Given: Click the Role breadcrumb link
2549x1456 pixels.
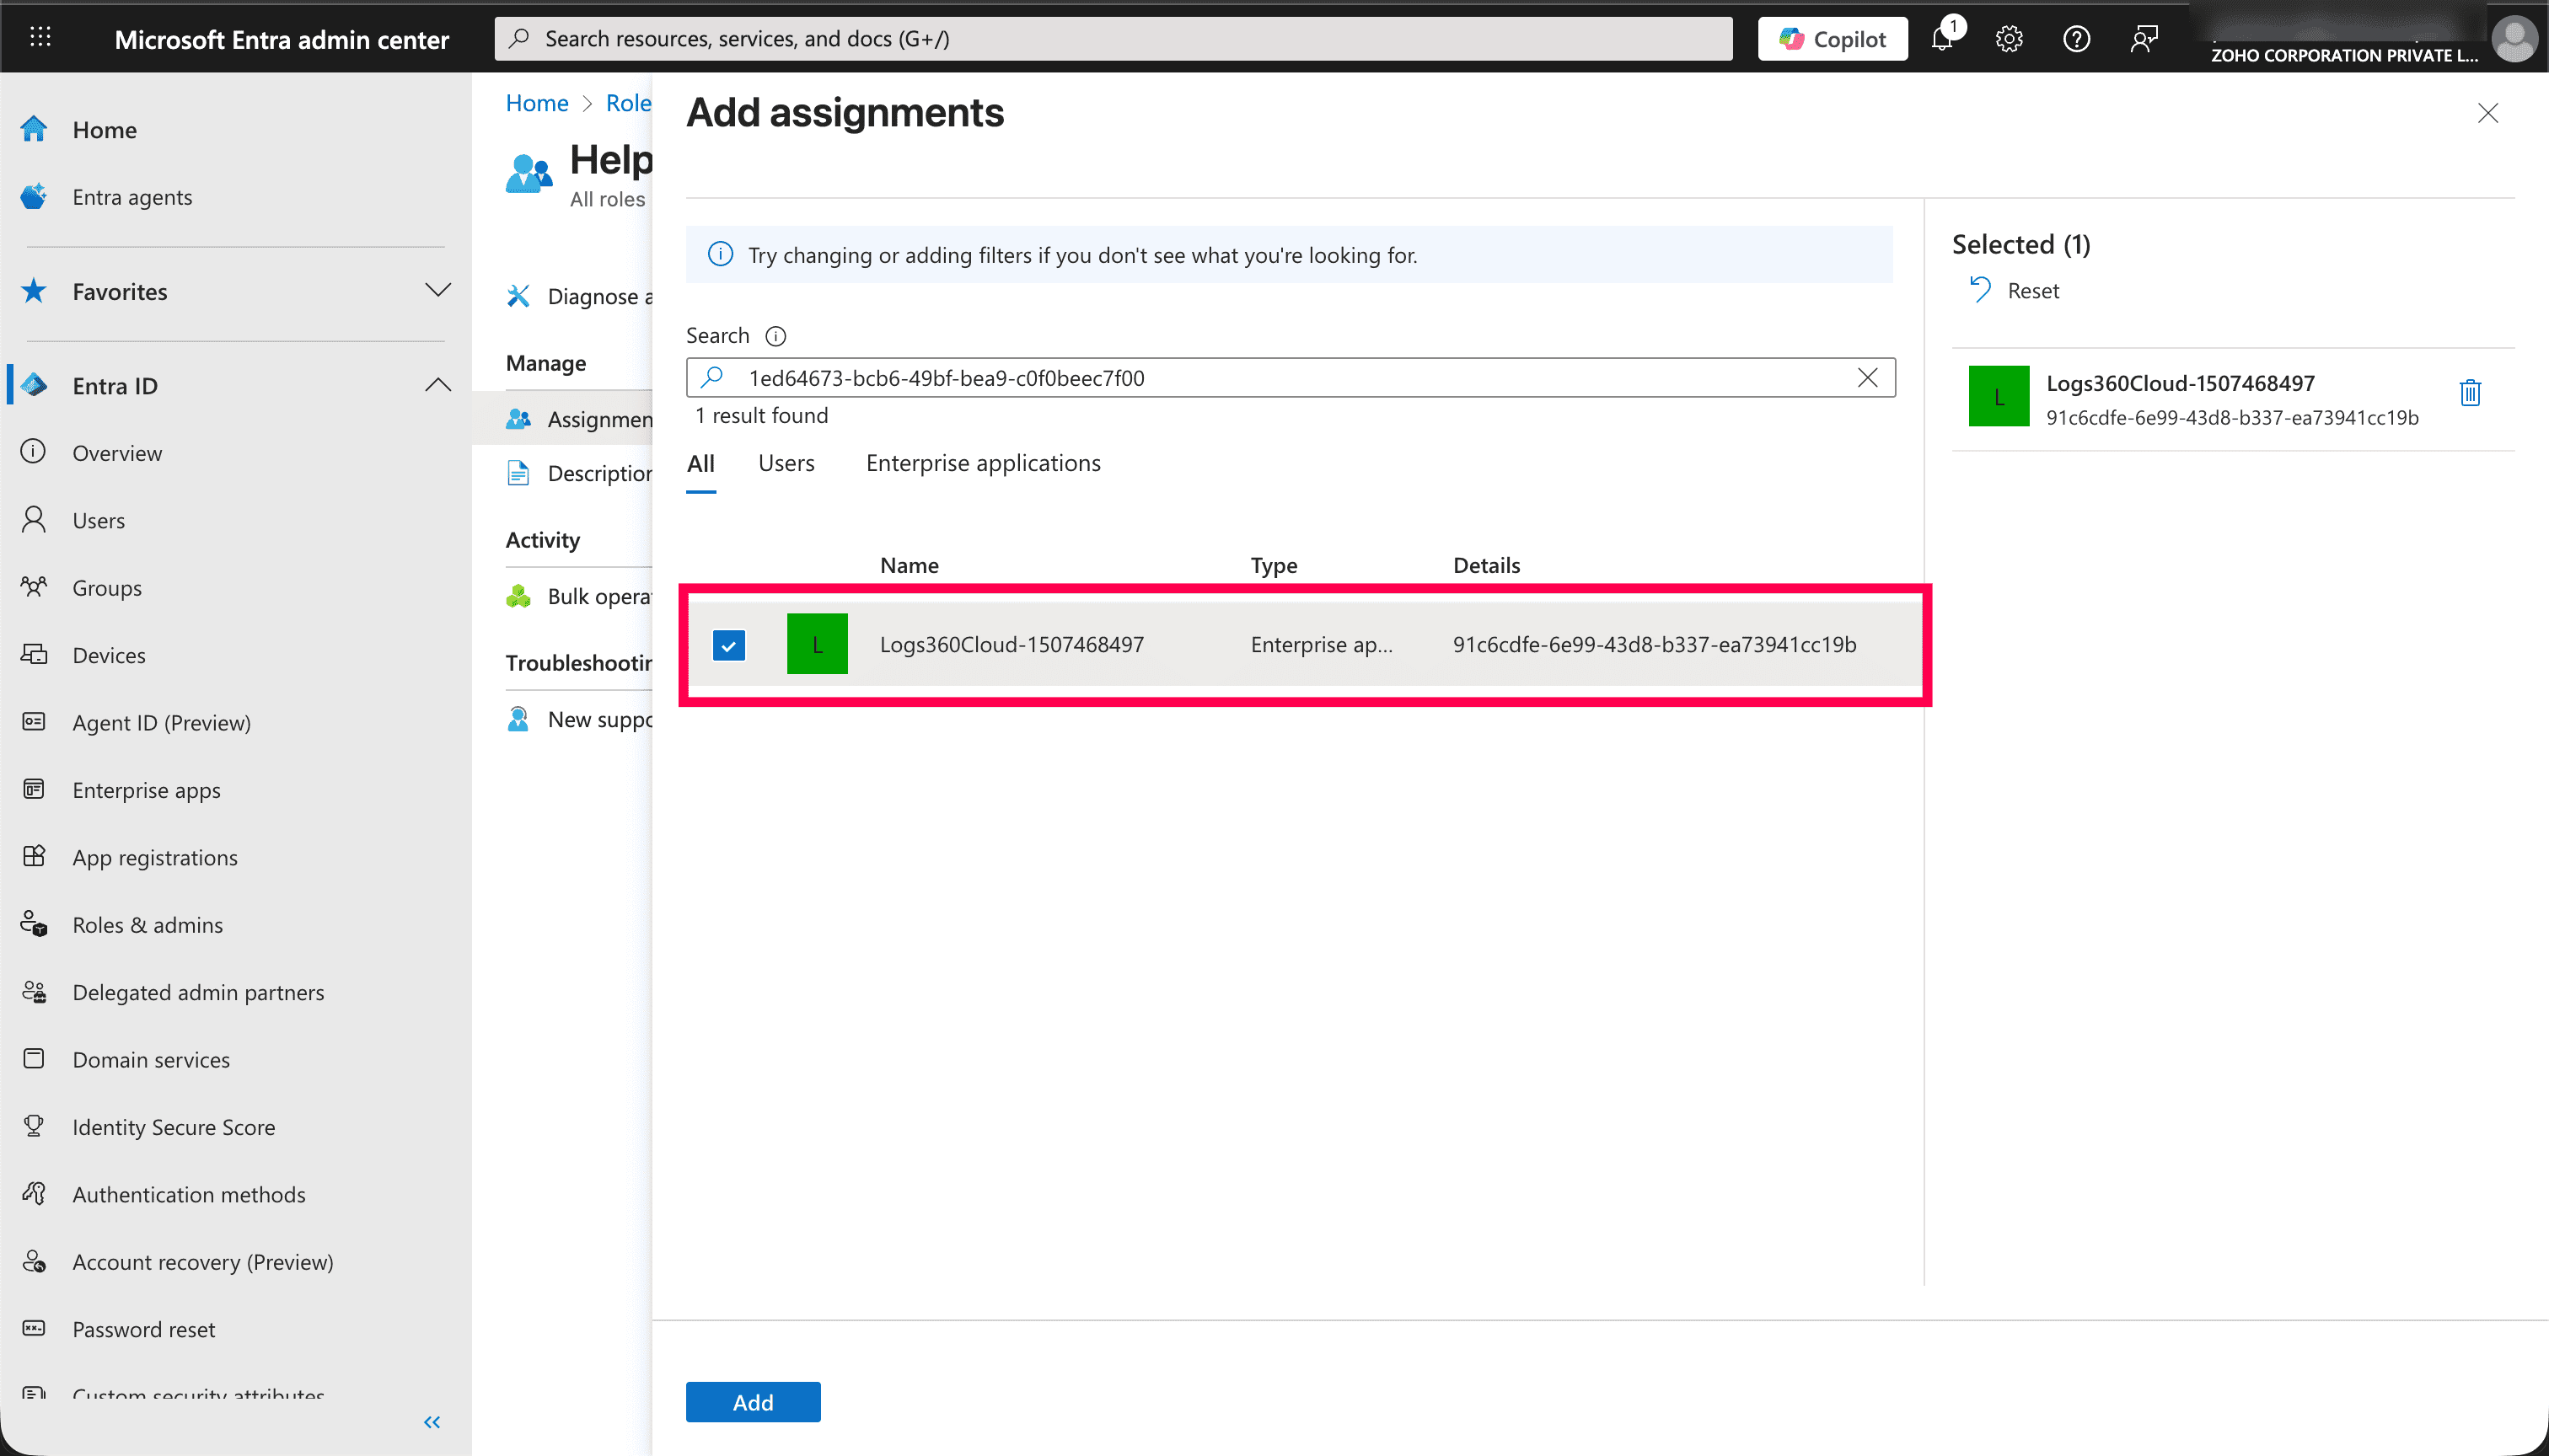Looking at the screenshot, I should click(x=628, y=102).
